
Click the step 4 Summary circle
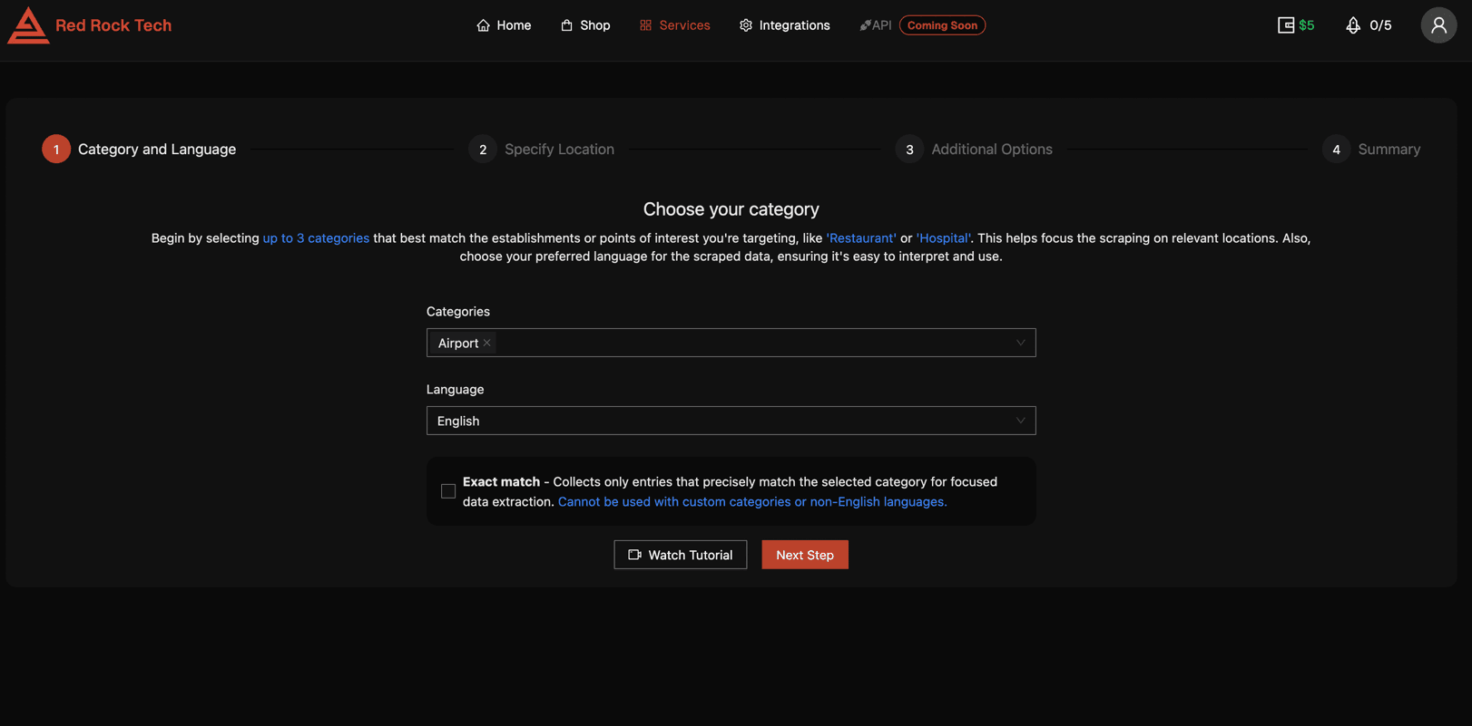(x=1336, y=150)
